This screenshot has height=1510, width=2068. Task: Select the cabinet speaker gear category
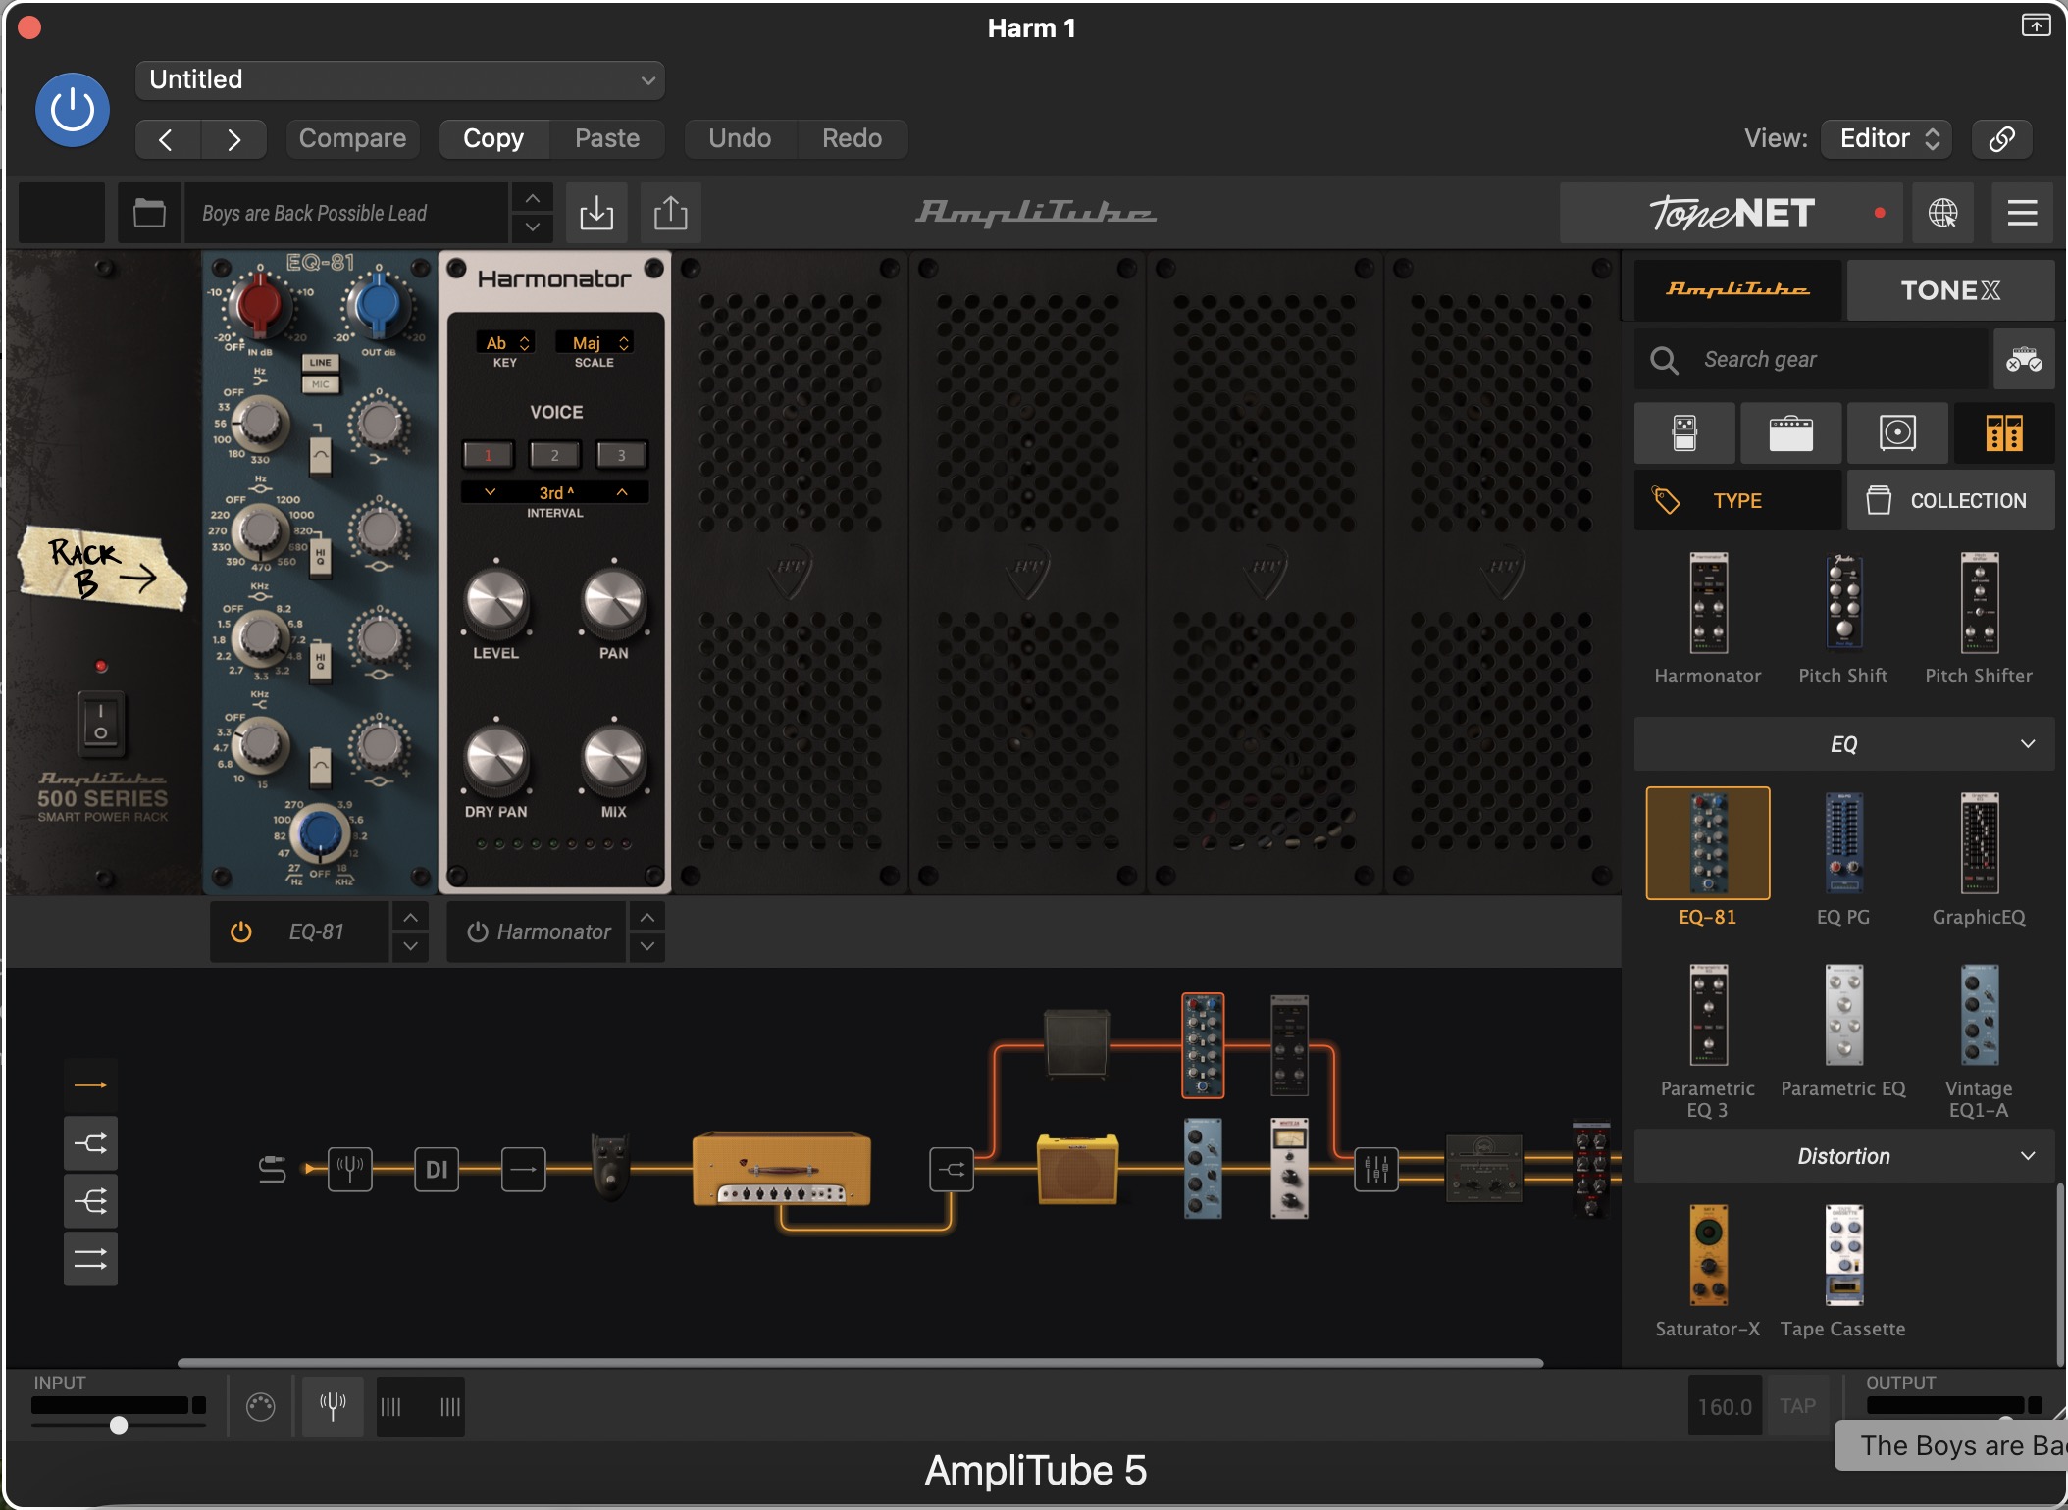point(1897,432)
